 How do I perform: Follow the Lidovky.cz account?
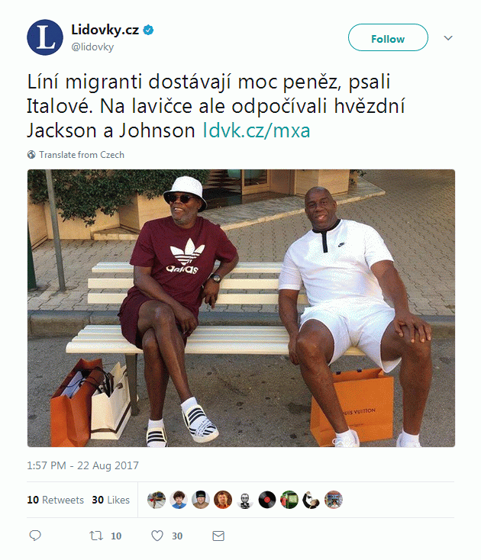[388, 37]
